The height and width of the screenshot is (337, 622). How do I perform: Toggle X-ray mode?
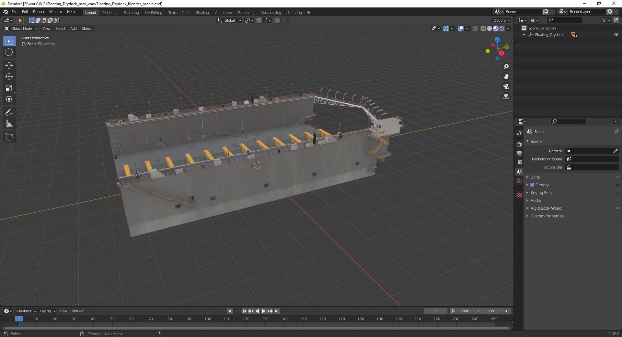pos(475,29)
